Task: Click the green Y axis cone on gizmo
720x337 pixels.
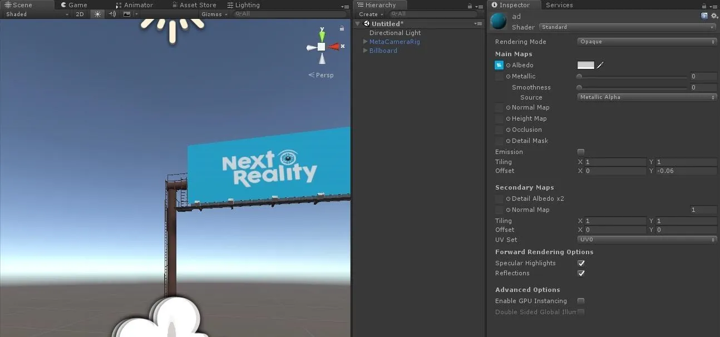Action: click(x=322, y=35)
